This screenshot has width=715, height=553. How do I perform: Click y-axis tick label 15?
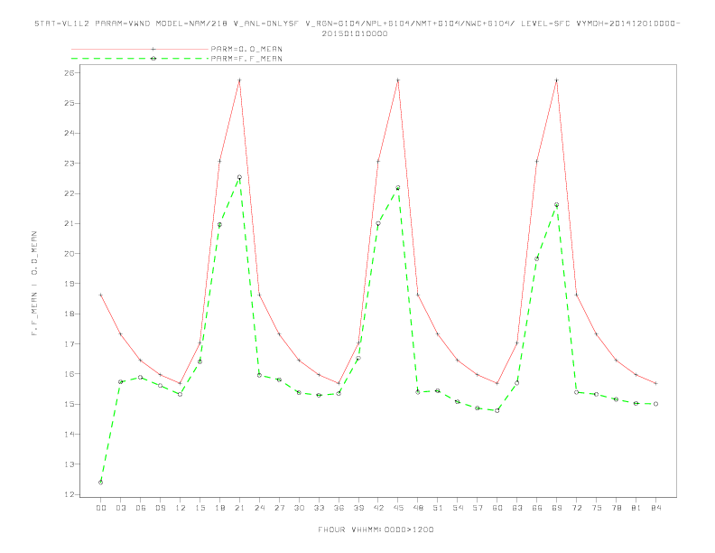coord(70,404)
